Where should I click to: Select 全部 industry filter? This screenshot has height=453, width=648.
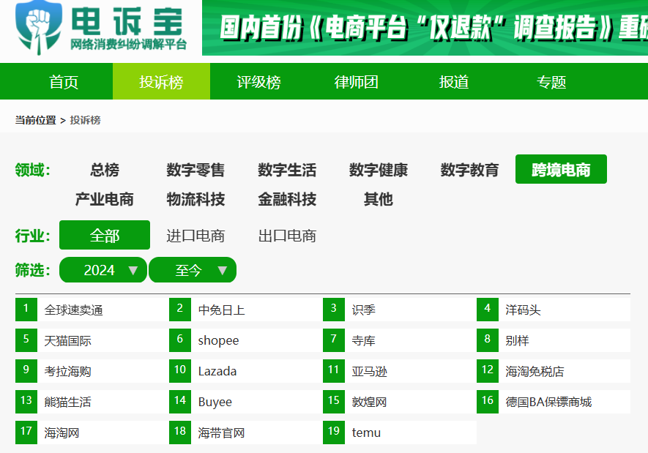[105, 235]
